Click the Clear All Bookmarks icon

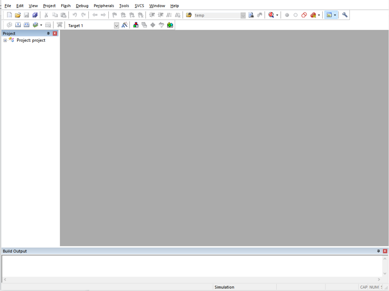[x=140, y=15]
